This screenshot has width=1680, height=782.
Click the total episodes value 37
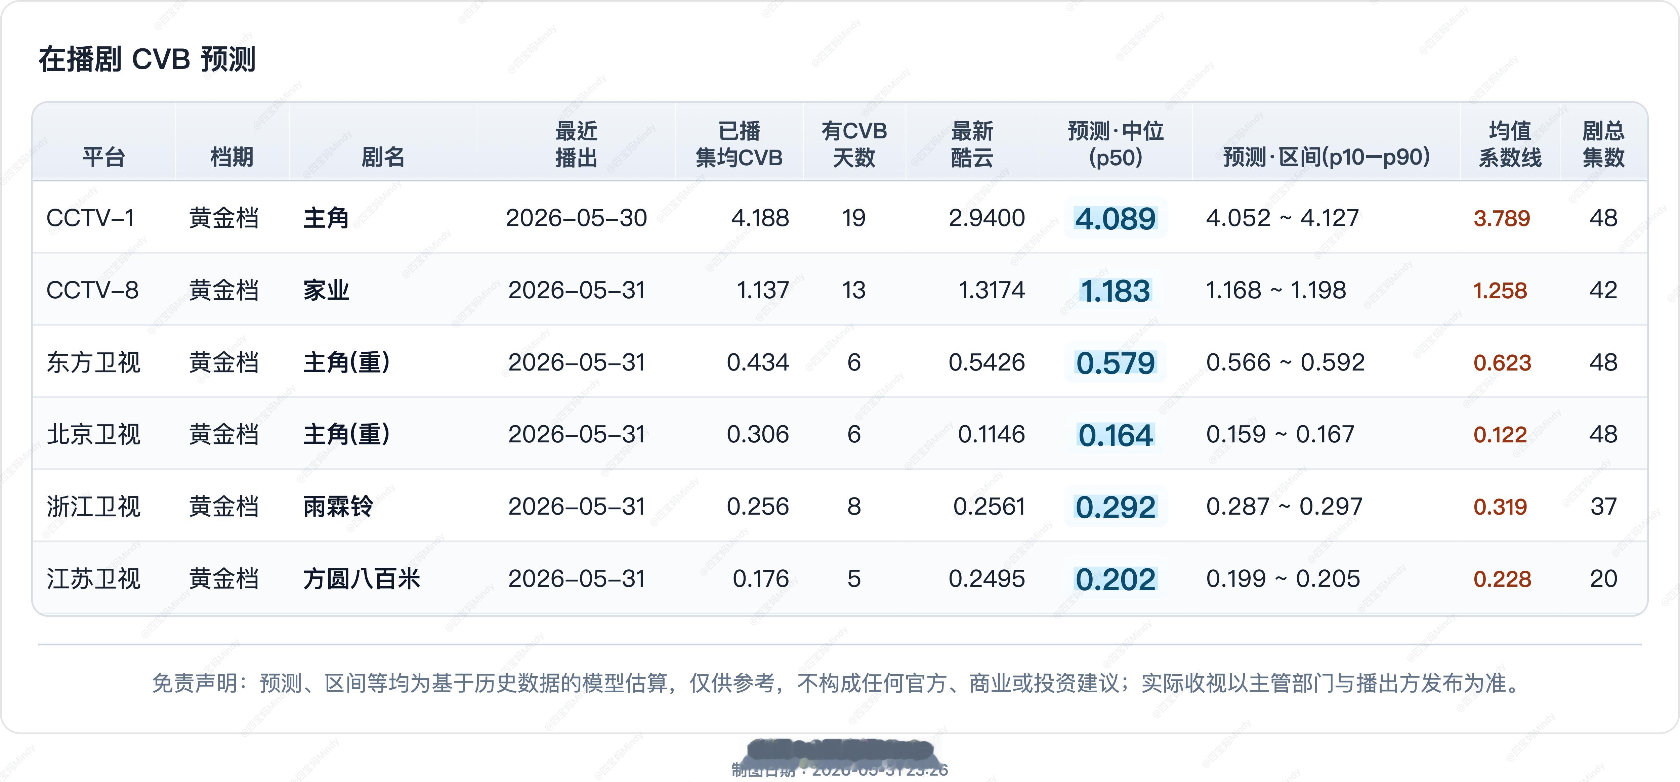(x=1603, y=507)
